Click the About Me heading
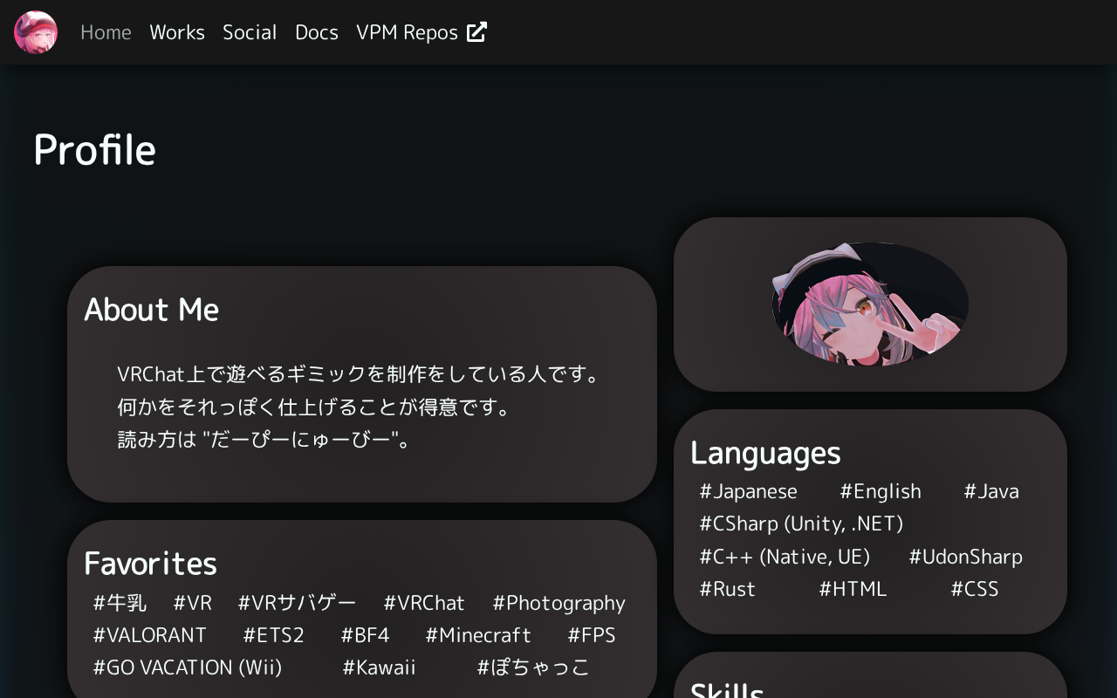1117x698 pixels. point(152,310)
